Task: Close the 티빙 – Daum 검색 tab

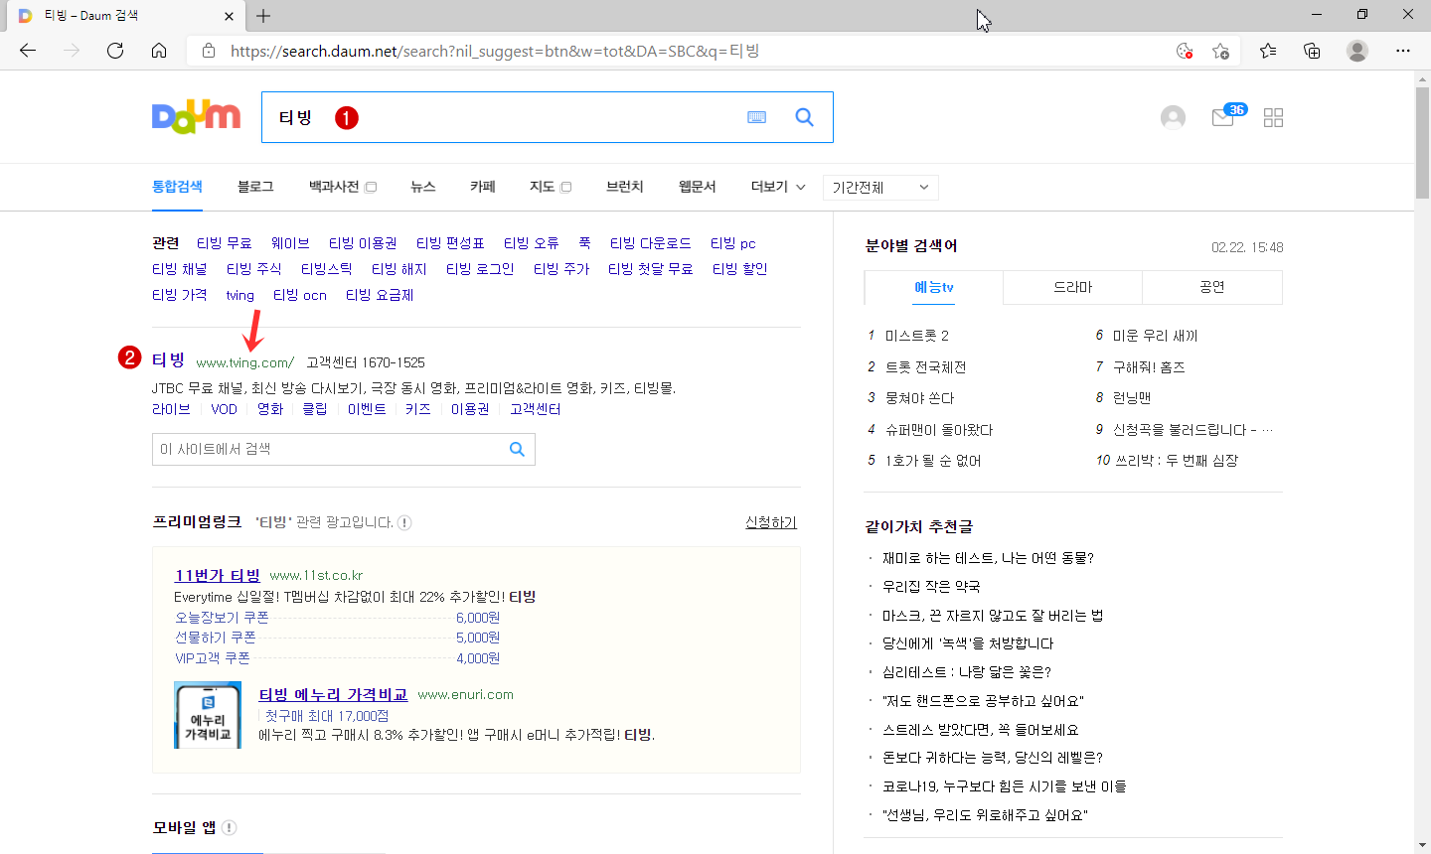Action: tap(229, 16)
